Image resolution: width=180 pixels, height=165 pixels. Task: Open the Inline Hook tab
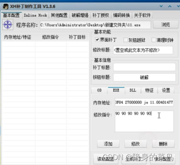[36, 15]
